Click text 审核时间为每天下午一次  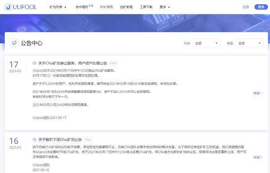51,97
